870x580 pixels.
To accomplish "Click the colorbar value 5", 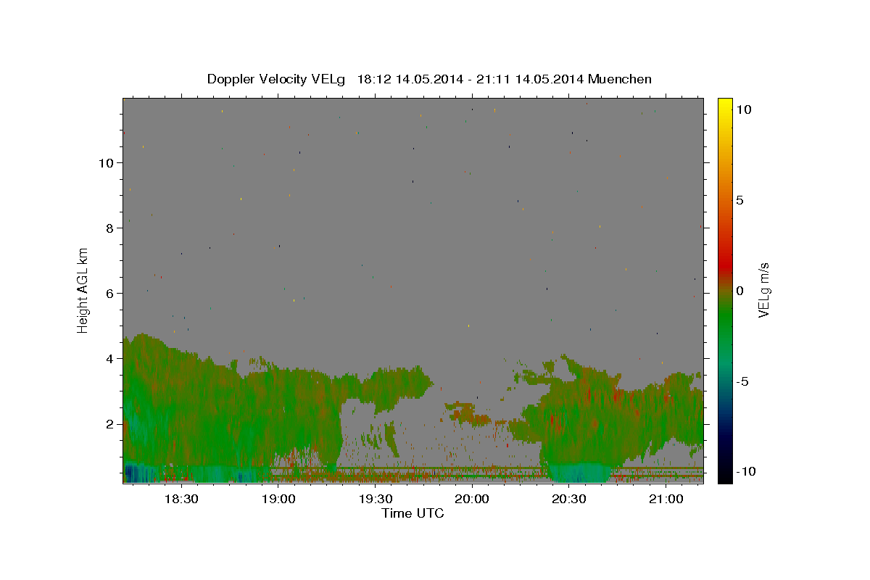I will (739, 200).
